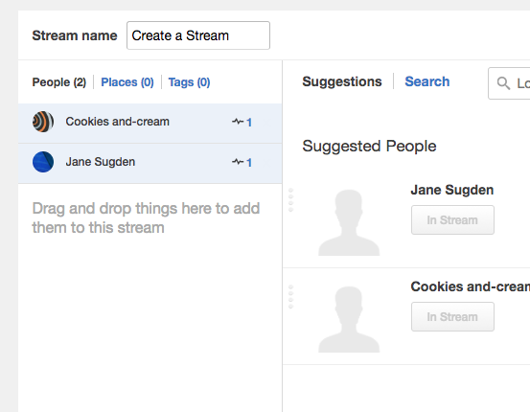This screenshot has height=412, width=530.
Task: Click the search input box
Action: 509,83
